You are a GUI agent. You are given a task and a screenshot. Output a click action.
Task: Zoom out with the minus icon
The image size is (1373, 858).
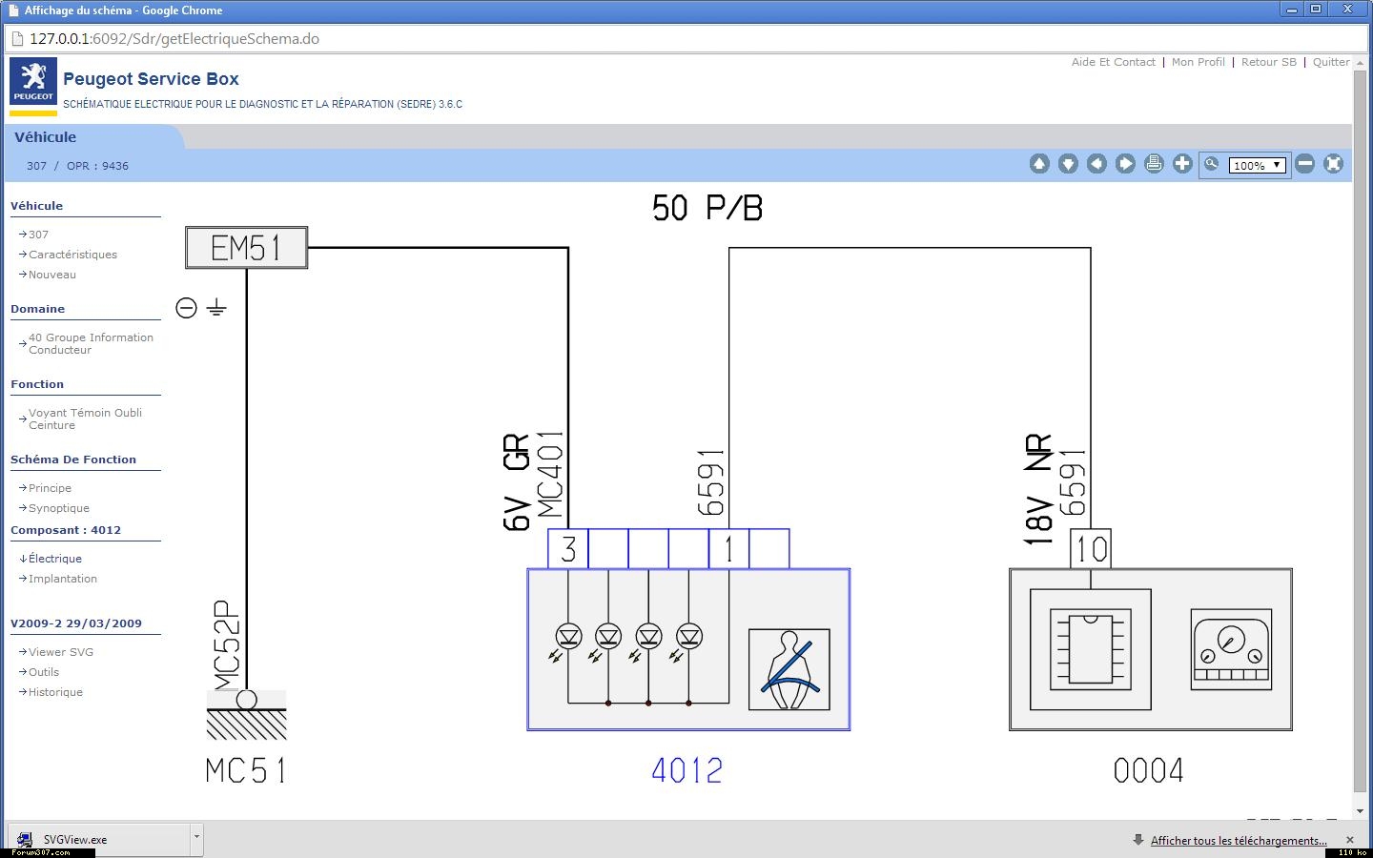click(x=1305, y=164)
